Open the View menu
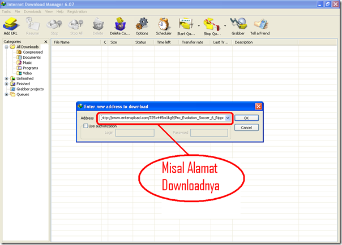Viewport: 342px width, 245px height. [x=49, y=11]
